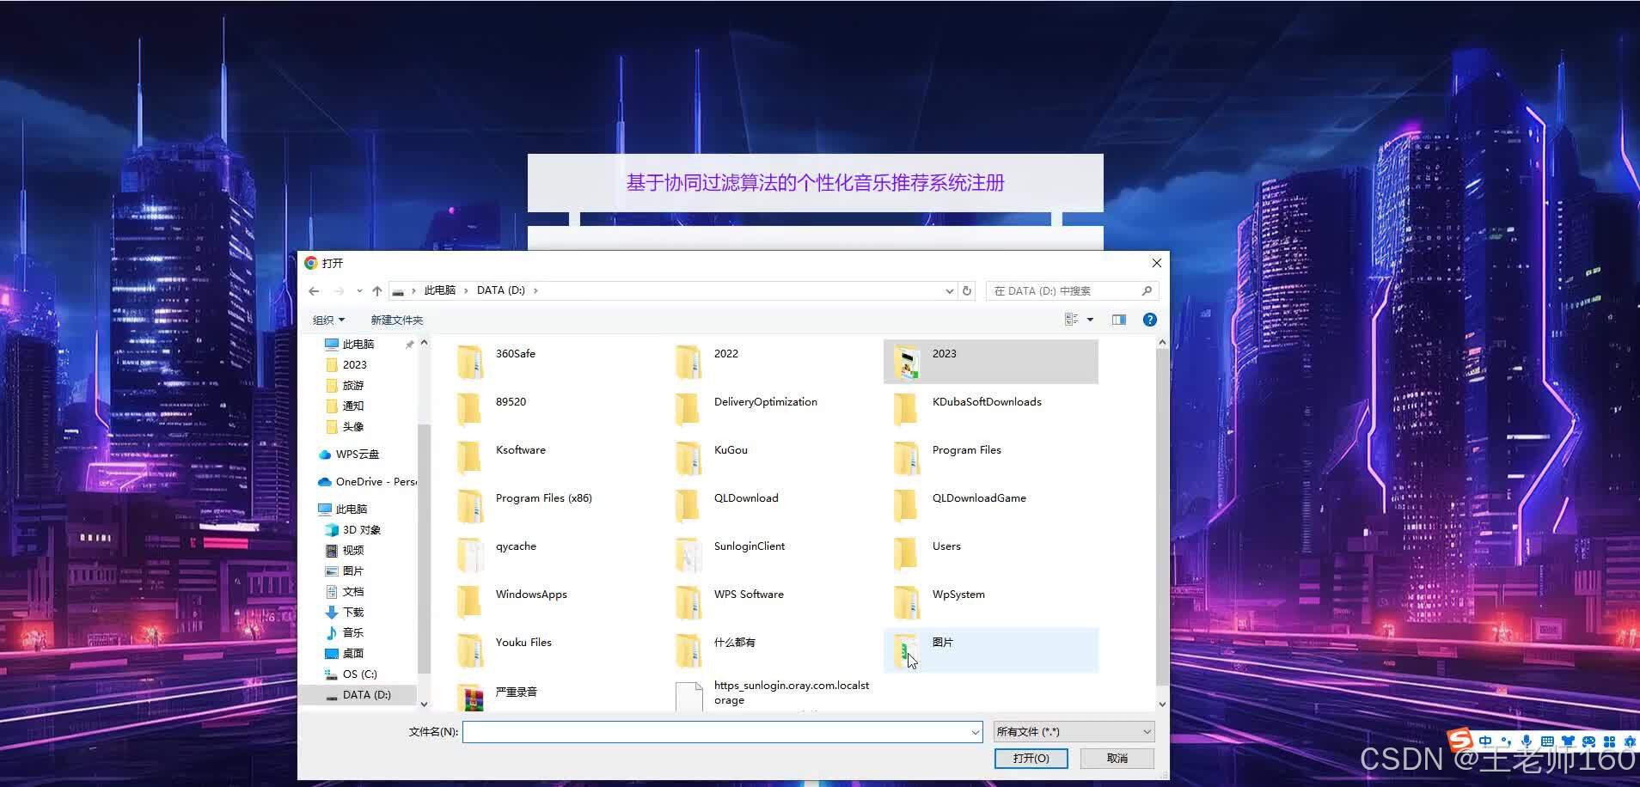The height and width of the screenshot is (787, 1640).
Task: Select the WpSystem folder
Action: (x=991, y=602)
